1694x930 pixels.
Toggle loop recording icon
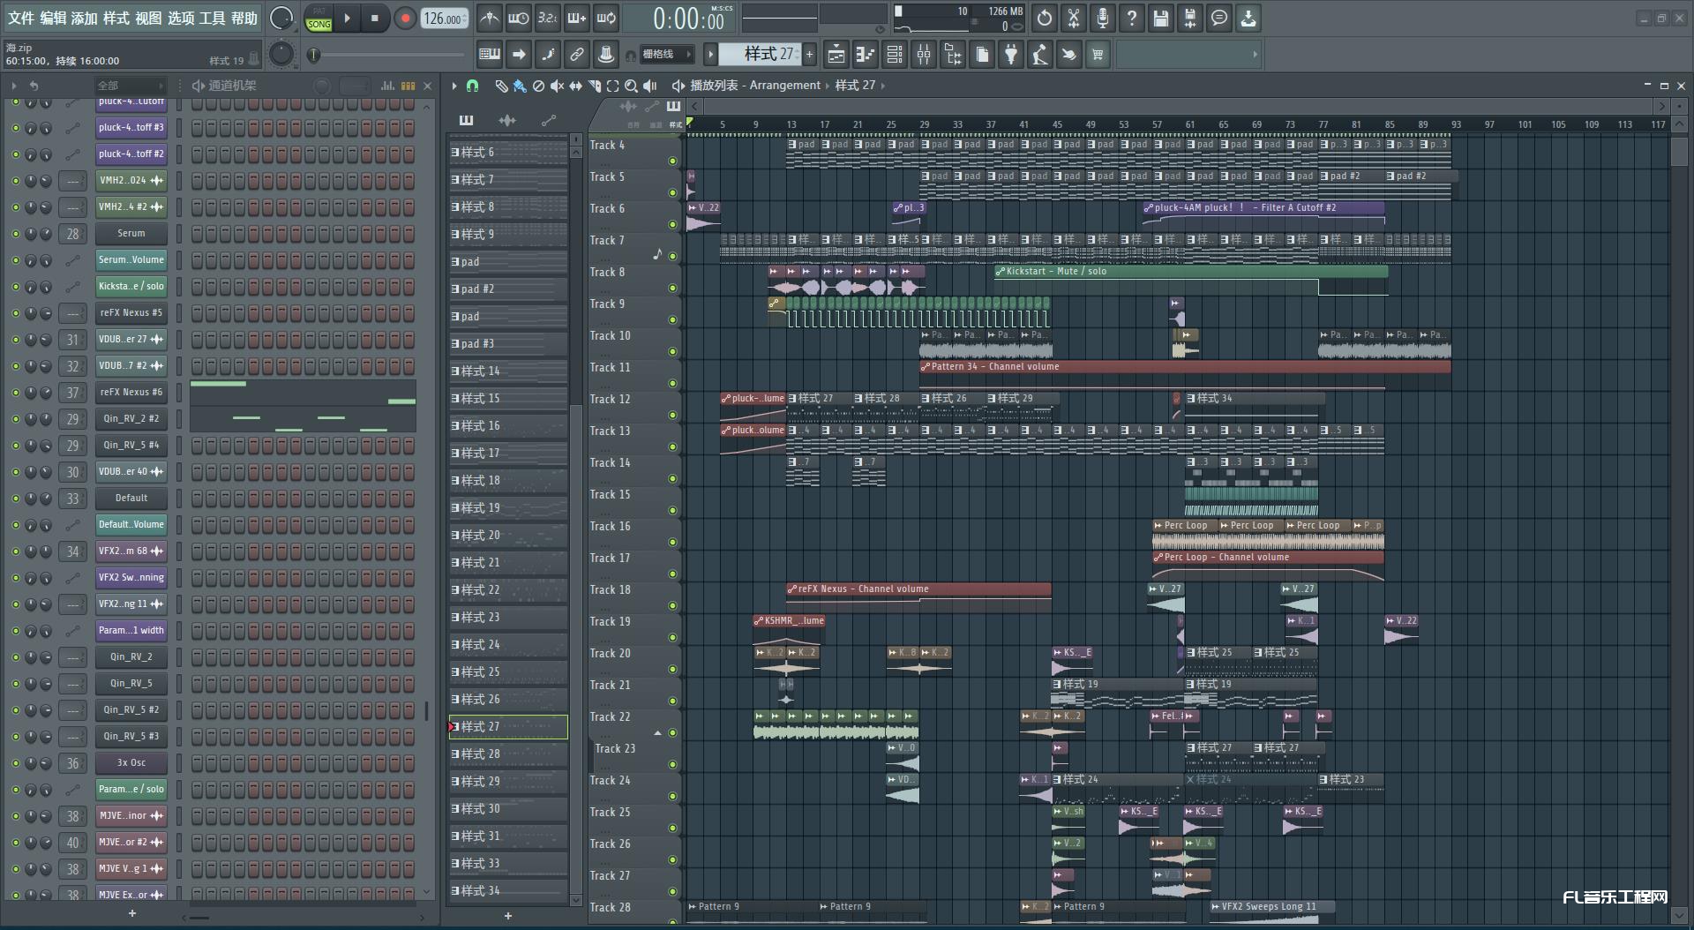point(606,18)
